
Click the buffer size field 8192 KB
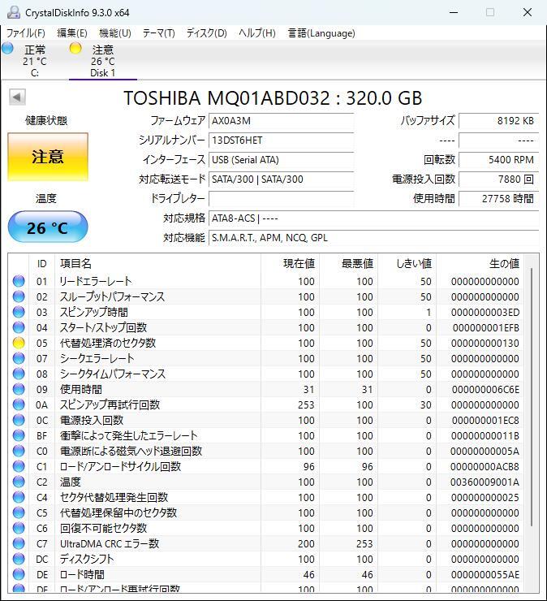pyautogui.click(x=499, y=121)
